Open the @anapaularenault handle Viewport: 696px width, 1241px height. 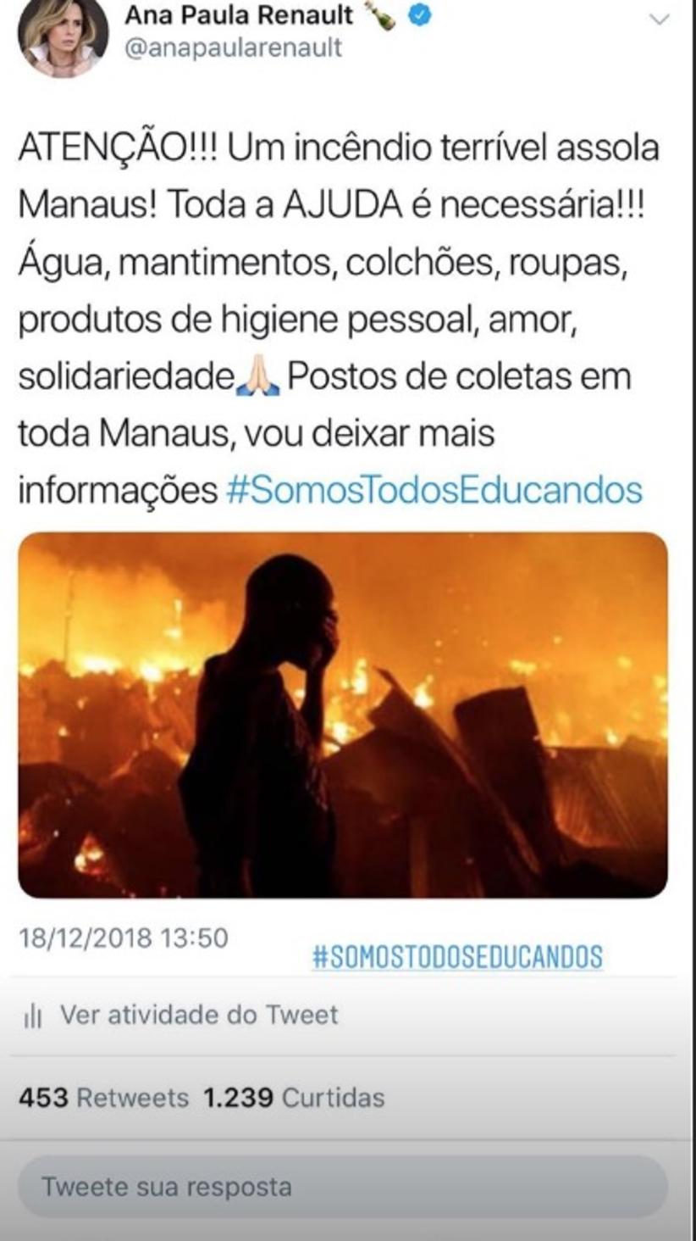(234, 47)
